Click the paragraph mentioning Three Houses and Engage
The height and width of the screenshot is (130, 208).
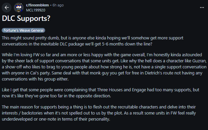[100, 93]
